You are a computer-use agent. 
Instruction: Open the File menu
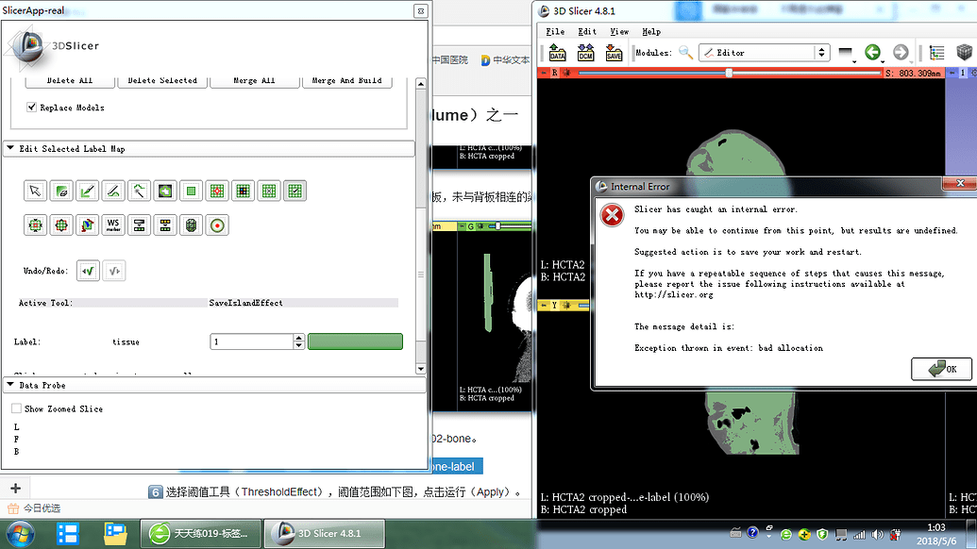click(x=555, y=31)
